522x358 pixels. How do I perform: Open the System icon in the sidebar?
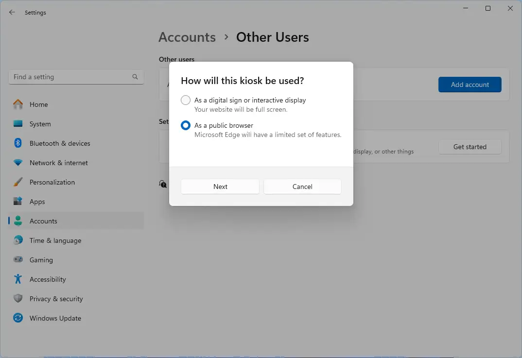18,124
